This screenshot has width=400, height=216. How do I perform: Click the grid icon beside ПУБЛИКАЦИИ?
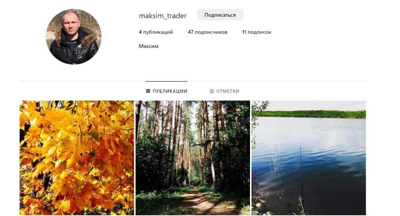pyautogui.click(x=148, y=91)
